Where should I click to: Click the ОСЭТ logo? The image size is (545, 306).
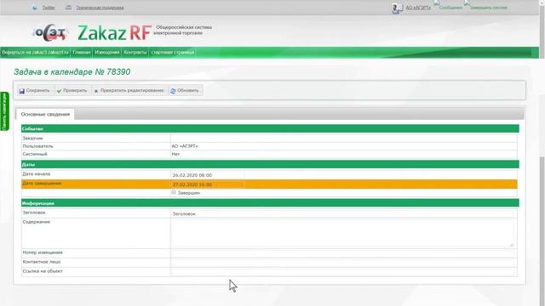click(51, 32)
